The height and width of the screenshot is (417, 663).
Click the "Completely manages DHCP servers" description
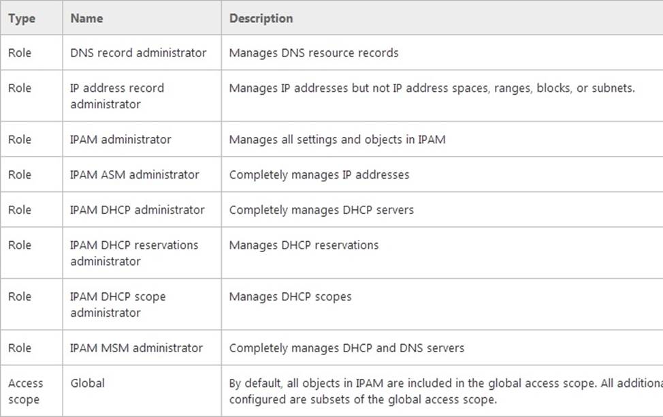(x=321, y=210)
